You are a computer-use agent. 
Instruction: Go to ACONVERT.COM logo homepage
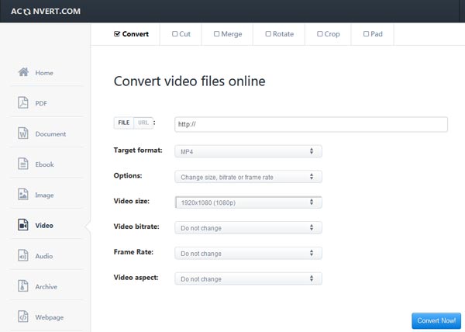(x=46, y=12)
